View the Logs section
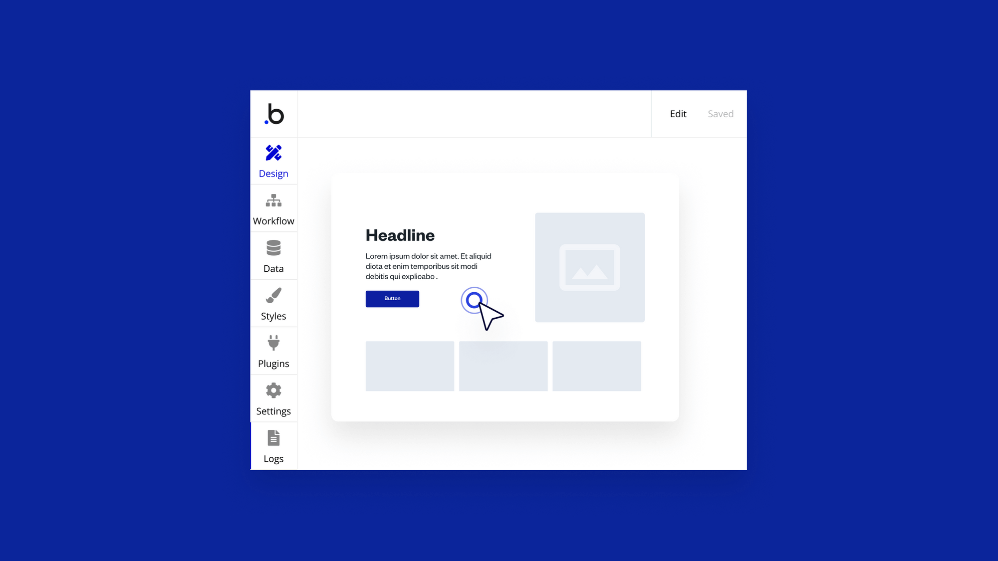This screenshot has height=561, width=998. coord(273,446)
